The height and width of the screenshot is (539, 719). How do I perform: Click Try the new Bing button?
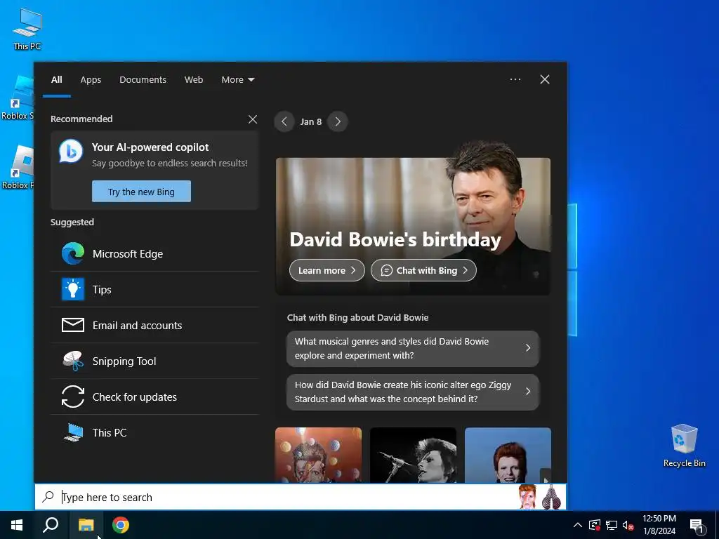[141, 192]
